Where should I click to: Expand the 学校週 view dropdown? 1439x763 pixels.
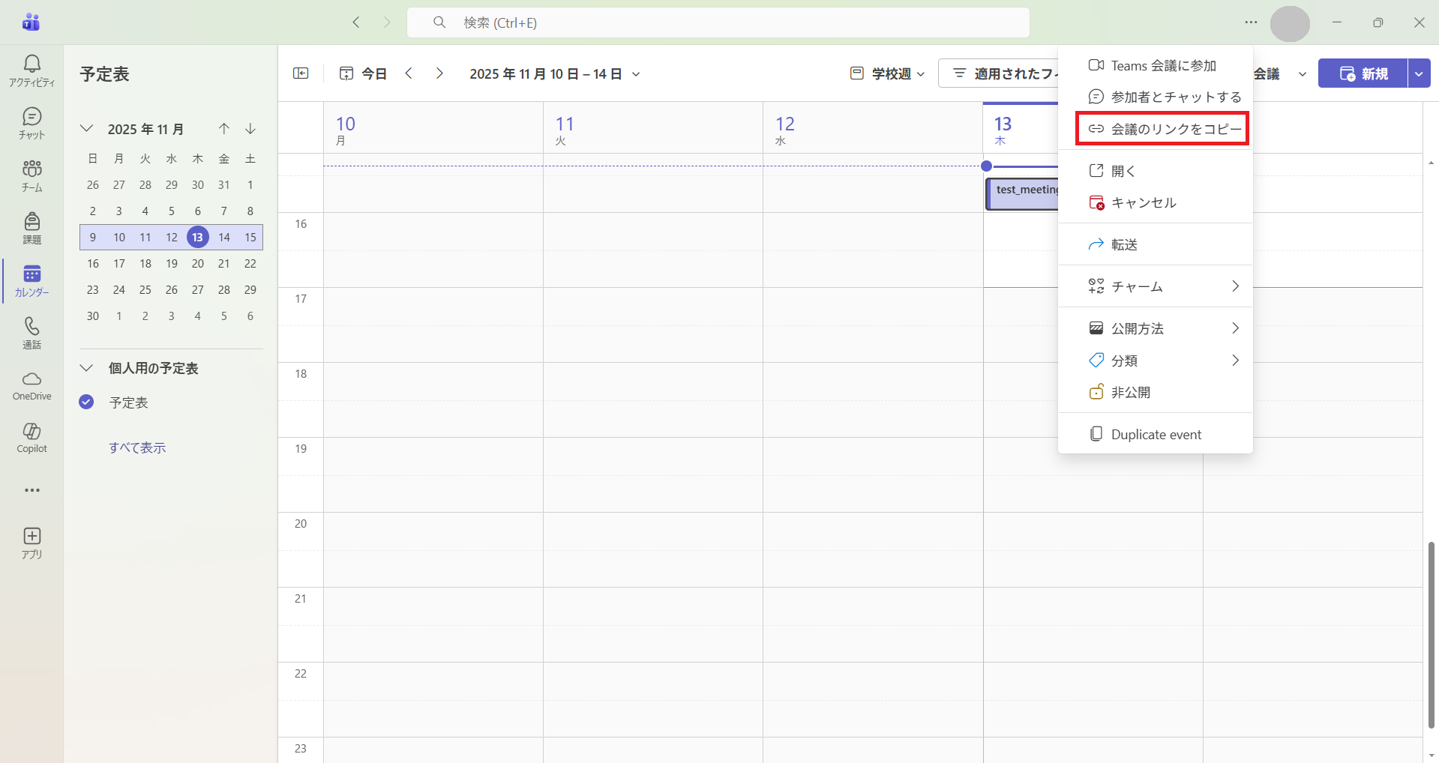point(888,73)
